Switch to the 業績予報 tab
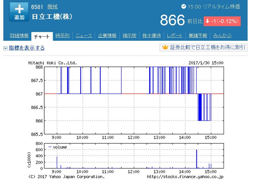Image resolution: width=253 pixels, height=183 pixels. (x=198, y=36)
